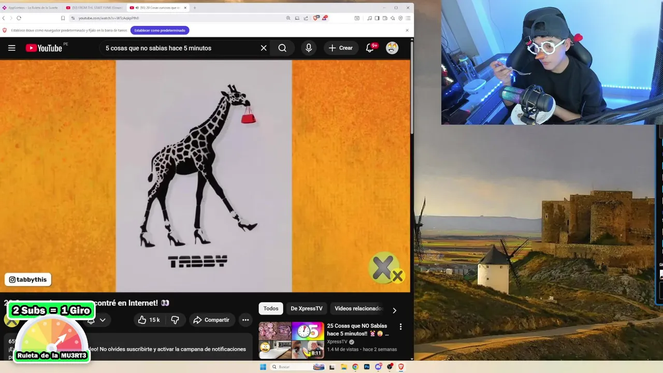Click the video description text box
Screen dimensions: 663x373
(128, 347)
